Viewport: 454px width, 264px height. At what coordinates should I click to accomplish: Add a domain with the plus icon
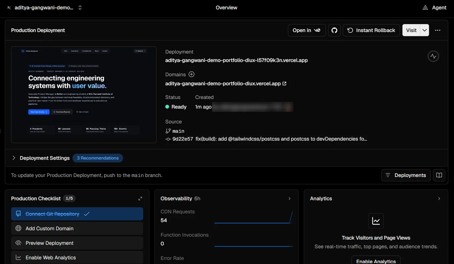[192, 74]
